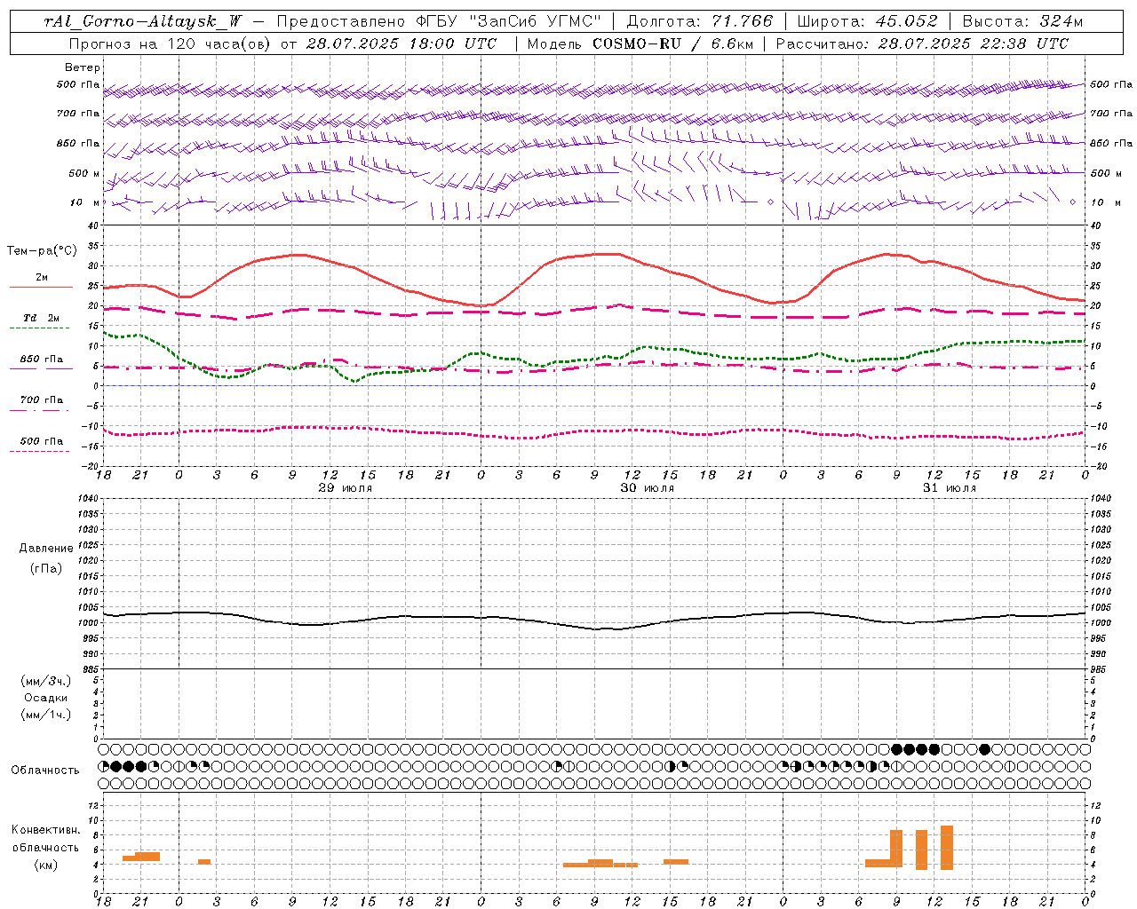Click the 10 м wind level label on the left axis
Viewport: 1137px width, 909px height.
point(84,202)
